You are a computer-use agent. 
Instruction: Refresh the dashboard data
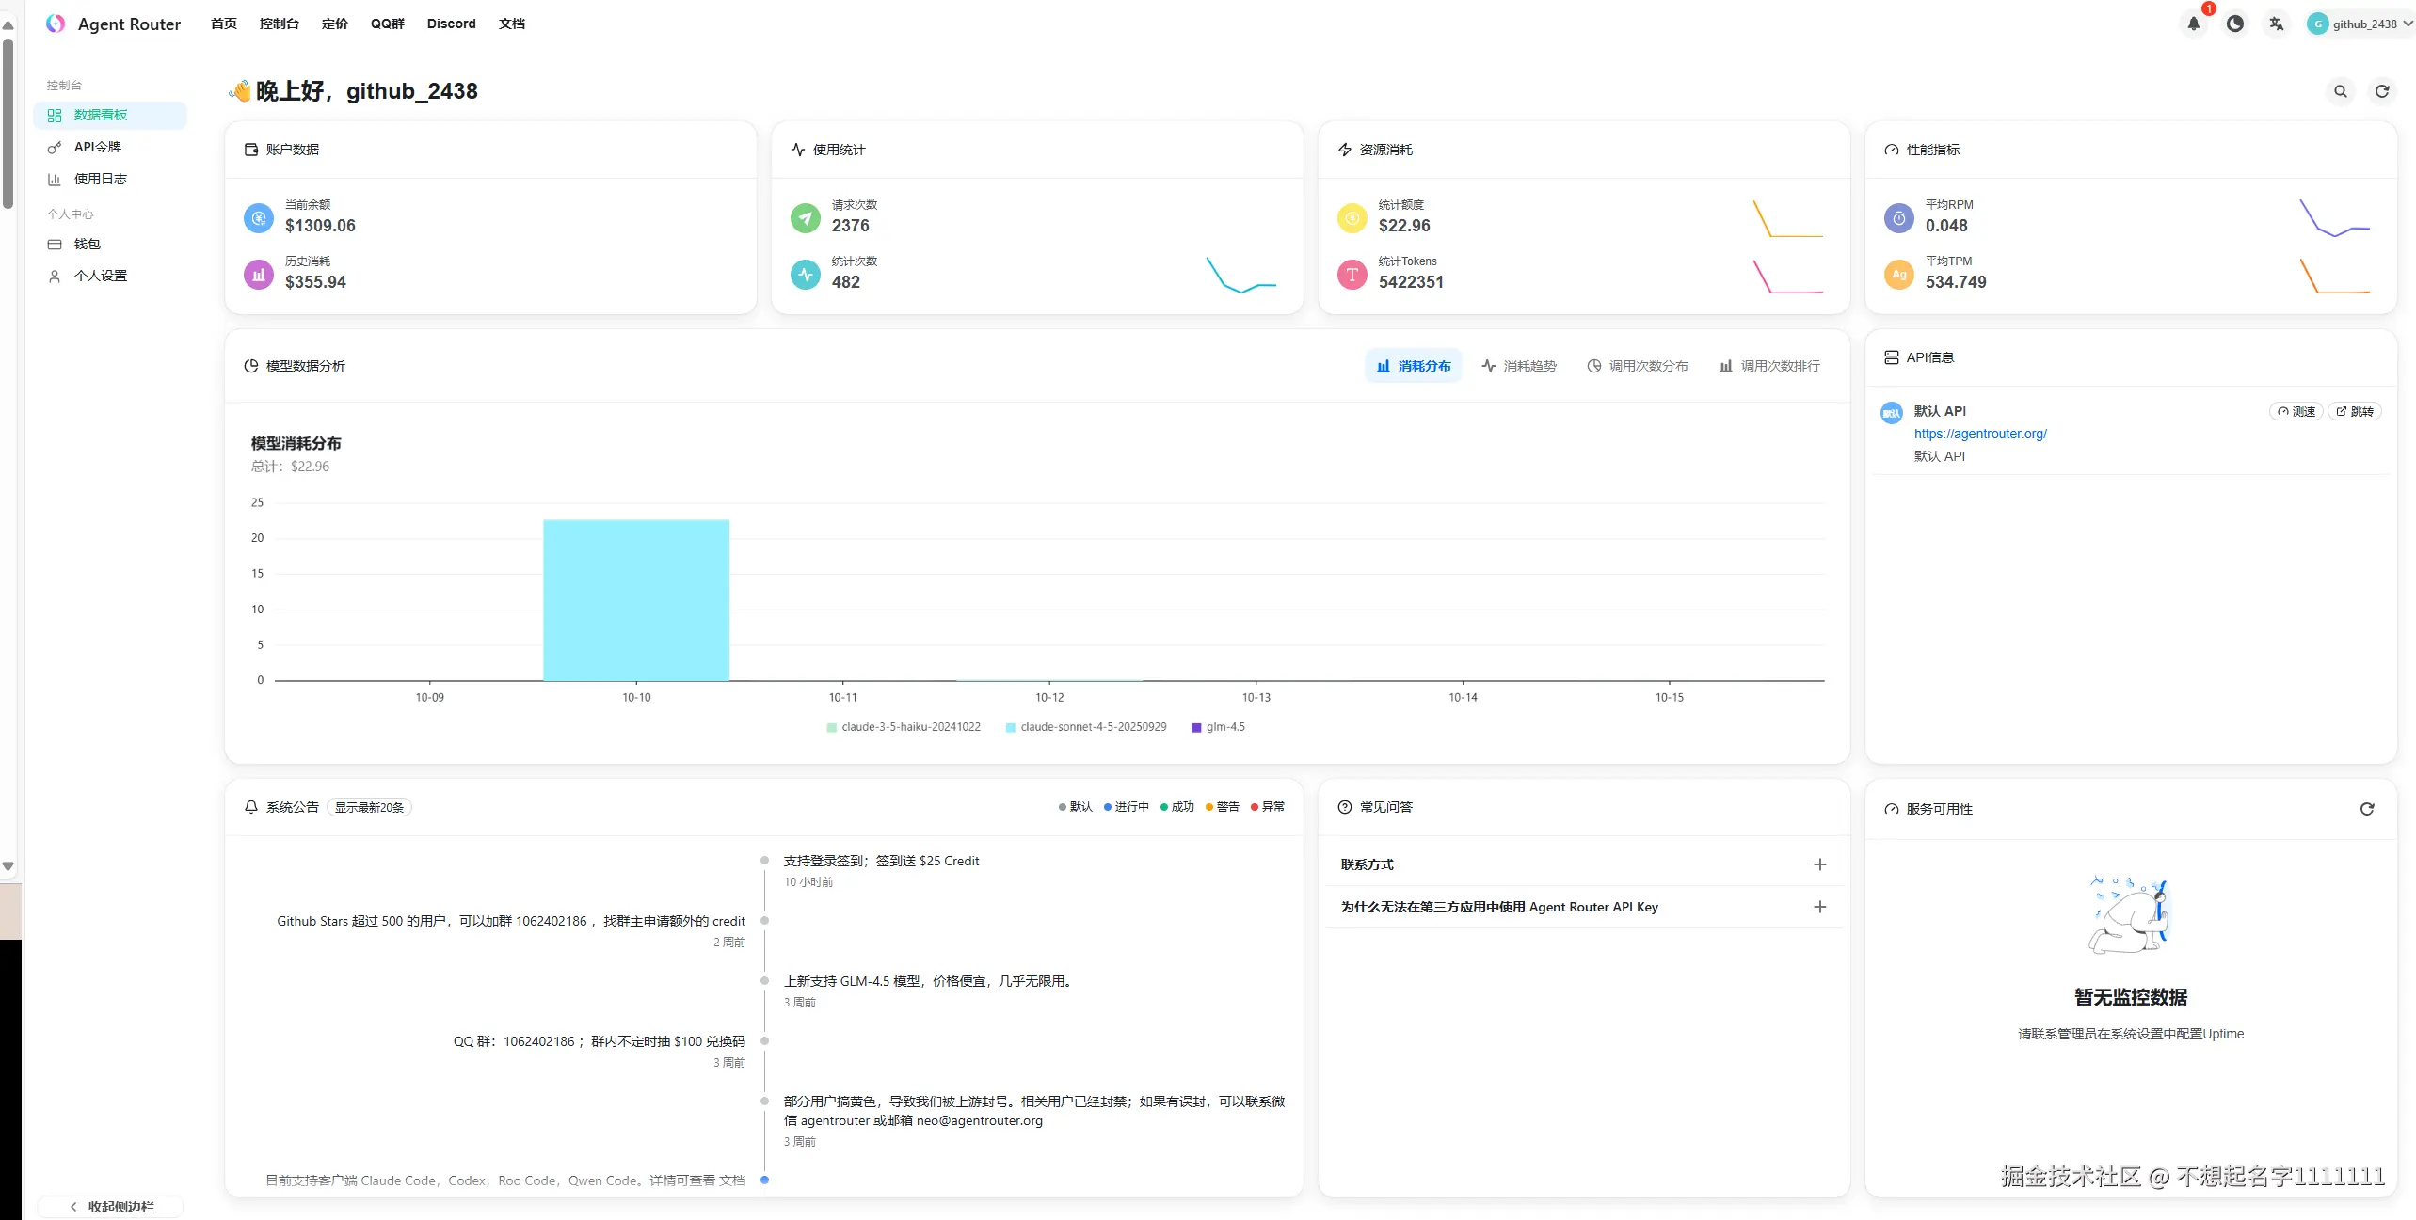pyautogui.click(x=2381, y=91)
